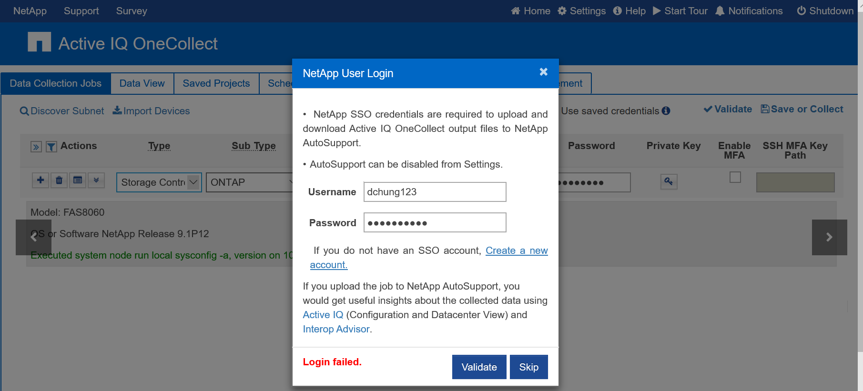Screen dimensions: 863x391
Task: Follow the Interop Advisor link
Action: pyautogui.click(x=336, y=329)
